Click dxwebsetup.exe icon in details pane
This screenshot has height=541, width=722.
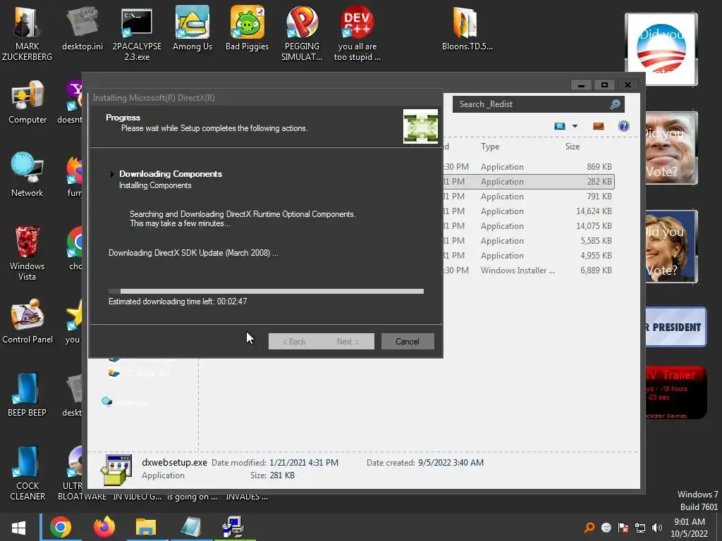pos(116,470)
